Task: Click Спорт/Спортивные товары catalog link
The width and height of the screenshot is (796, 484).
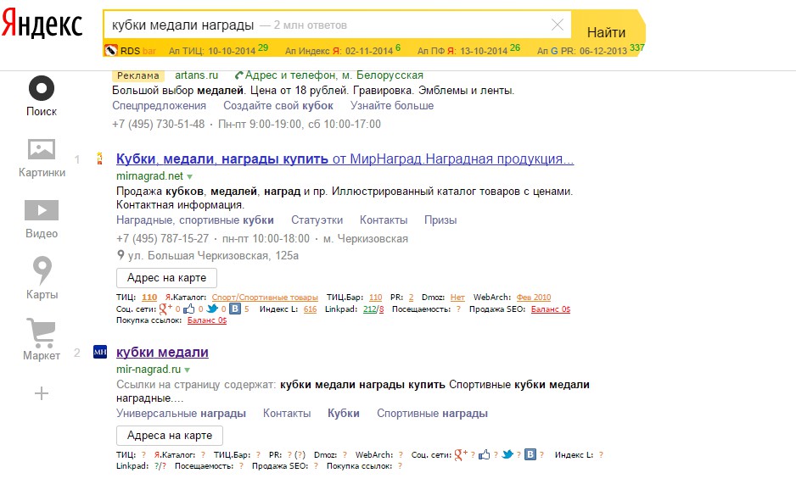Action: coord(265,298)
